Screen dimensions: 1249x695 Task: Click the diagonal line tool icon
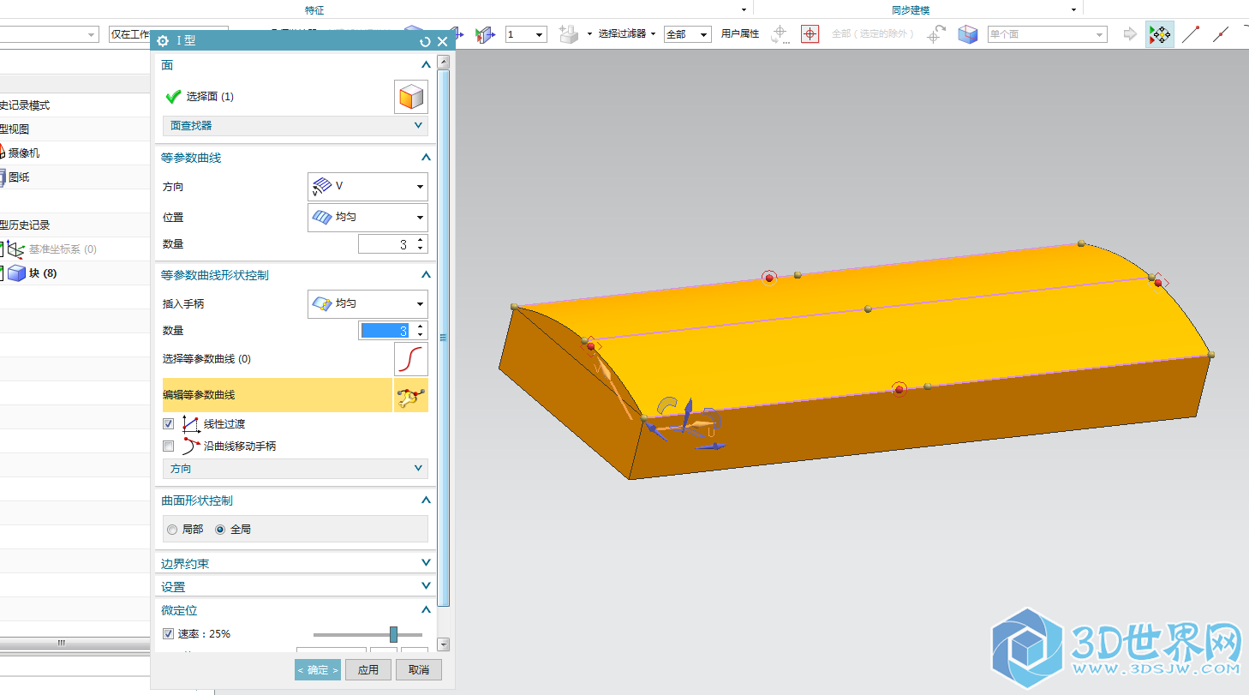coord(1191,34)
